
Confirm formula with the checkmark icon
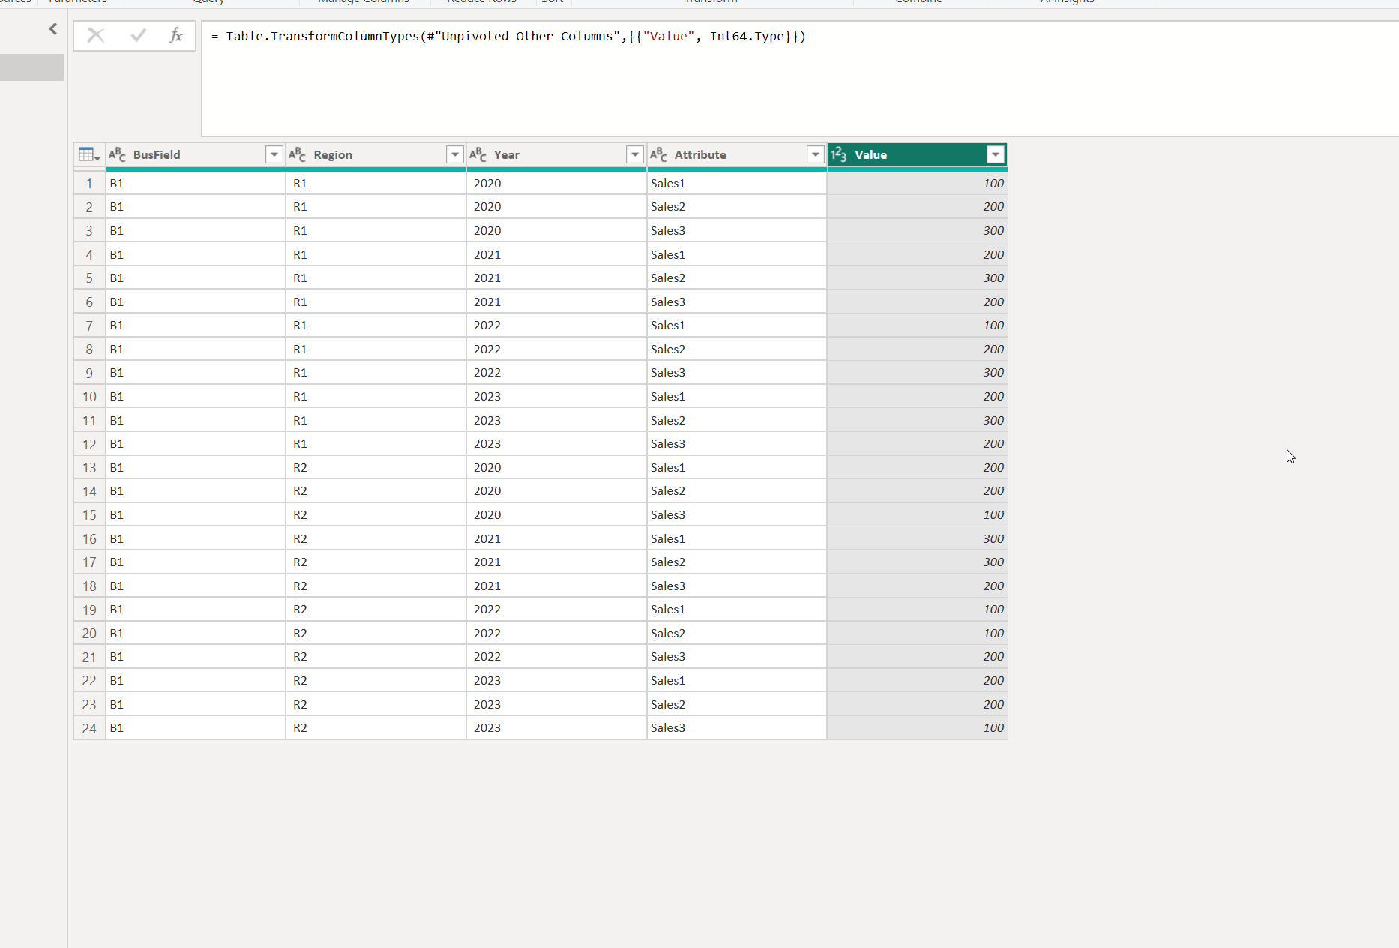pos(138,35)
